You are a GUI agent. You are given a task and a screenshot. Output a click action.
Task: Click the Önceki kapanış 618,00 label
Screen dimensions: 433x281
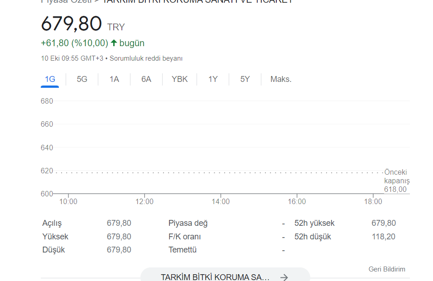tap(397, 181)
